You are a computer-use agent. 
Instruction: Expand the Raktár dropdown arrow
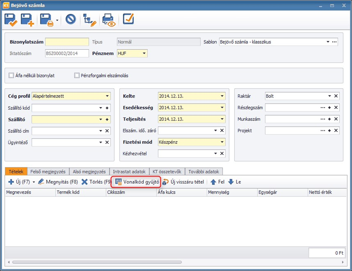pos(329,96)
